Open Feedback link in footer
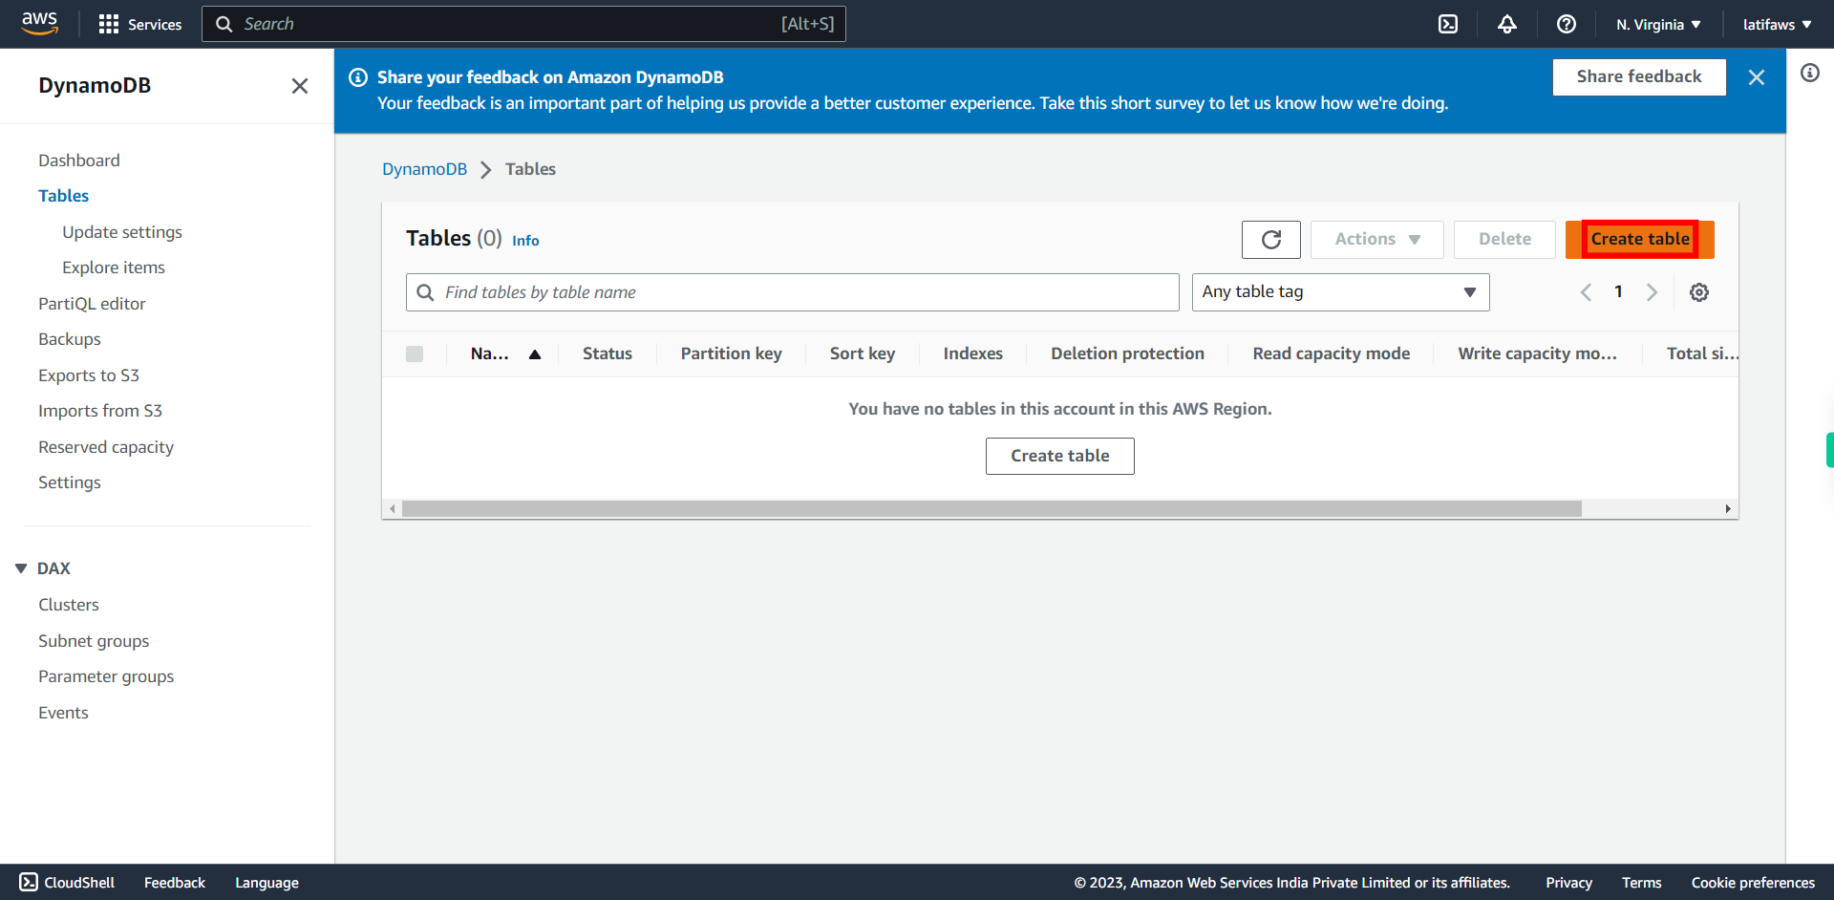This screenshot has width=1834, height=900. [x=175, y=883]
